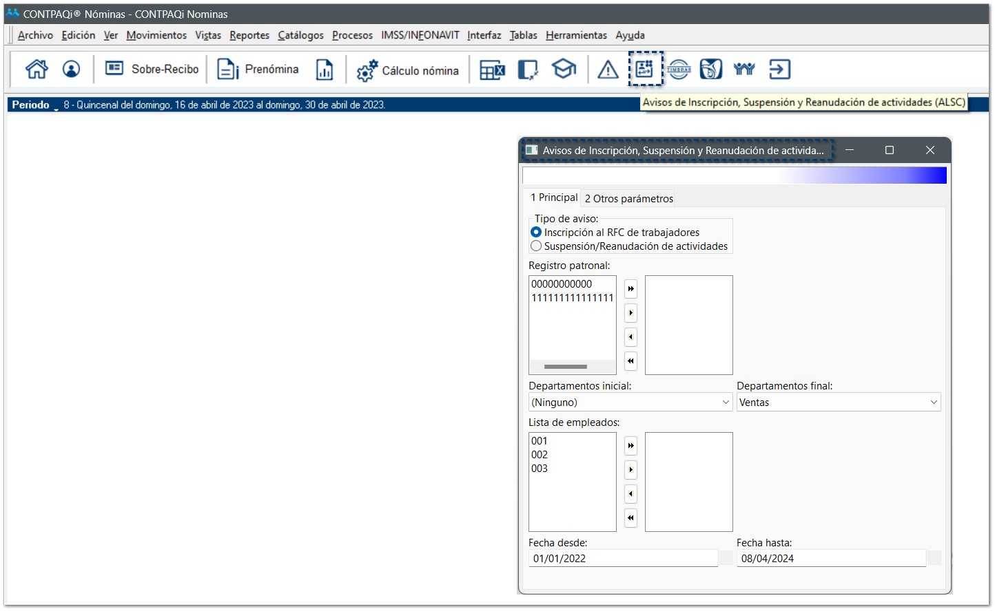
Task: Open Sobre-Recibo from the toolbar
Action: coord(152,69)
